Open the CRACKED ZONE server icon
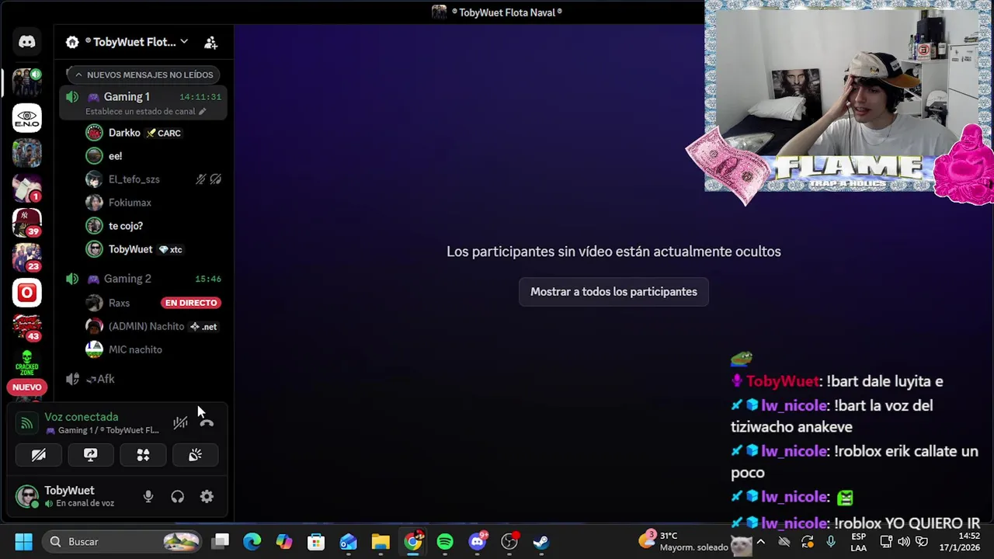This screenshot has height=559, width=994. [27, 363]
